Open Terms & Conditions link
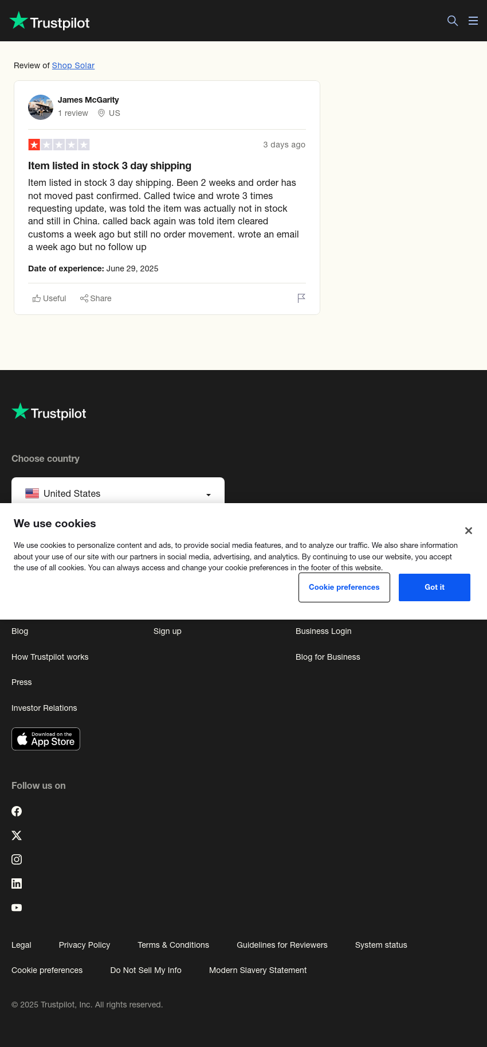Screen dimensions: 487x1047 point(173,945)
